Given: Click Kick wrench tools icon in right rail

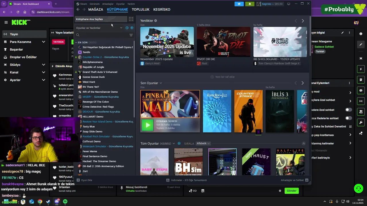Looking at the screenshot, I should (361, 122).
